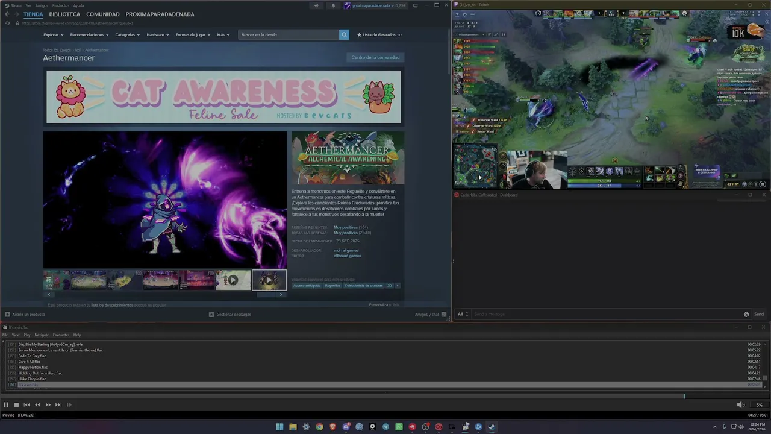Pause playback in the music player

(x=6, y=405)
